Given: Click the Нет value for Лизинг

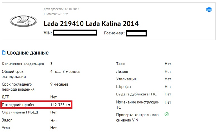Looking at the screenshot, I should pos(168,71).
